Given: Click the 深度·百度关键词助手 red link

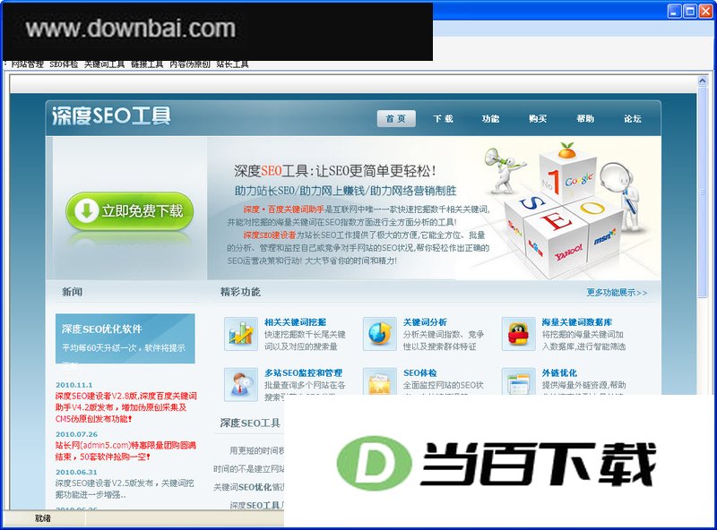Looking at the screenshot, I should click(283, 209).
